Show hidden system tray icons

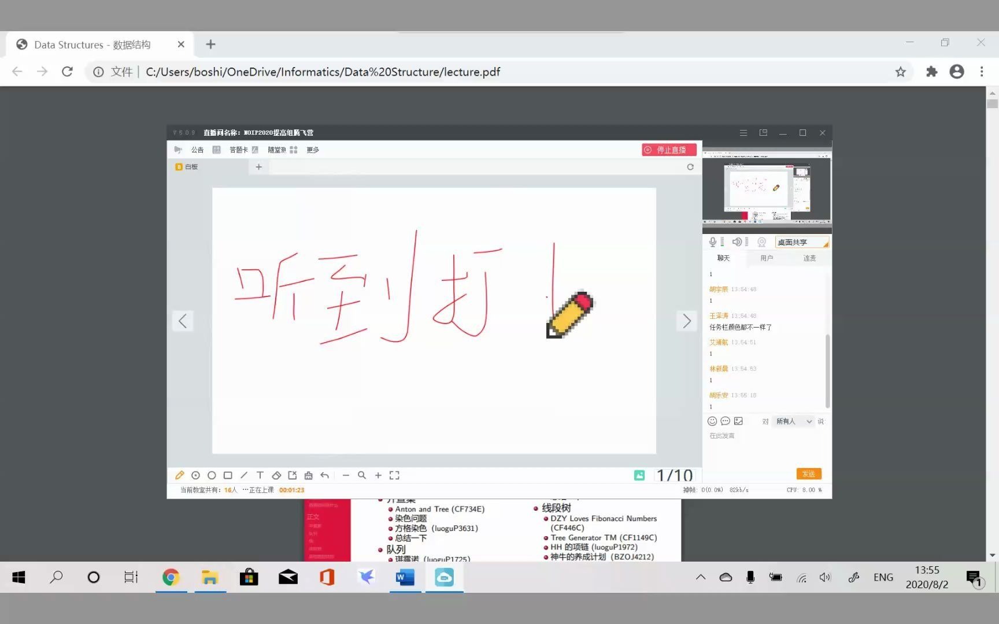(701, 577)
